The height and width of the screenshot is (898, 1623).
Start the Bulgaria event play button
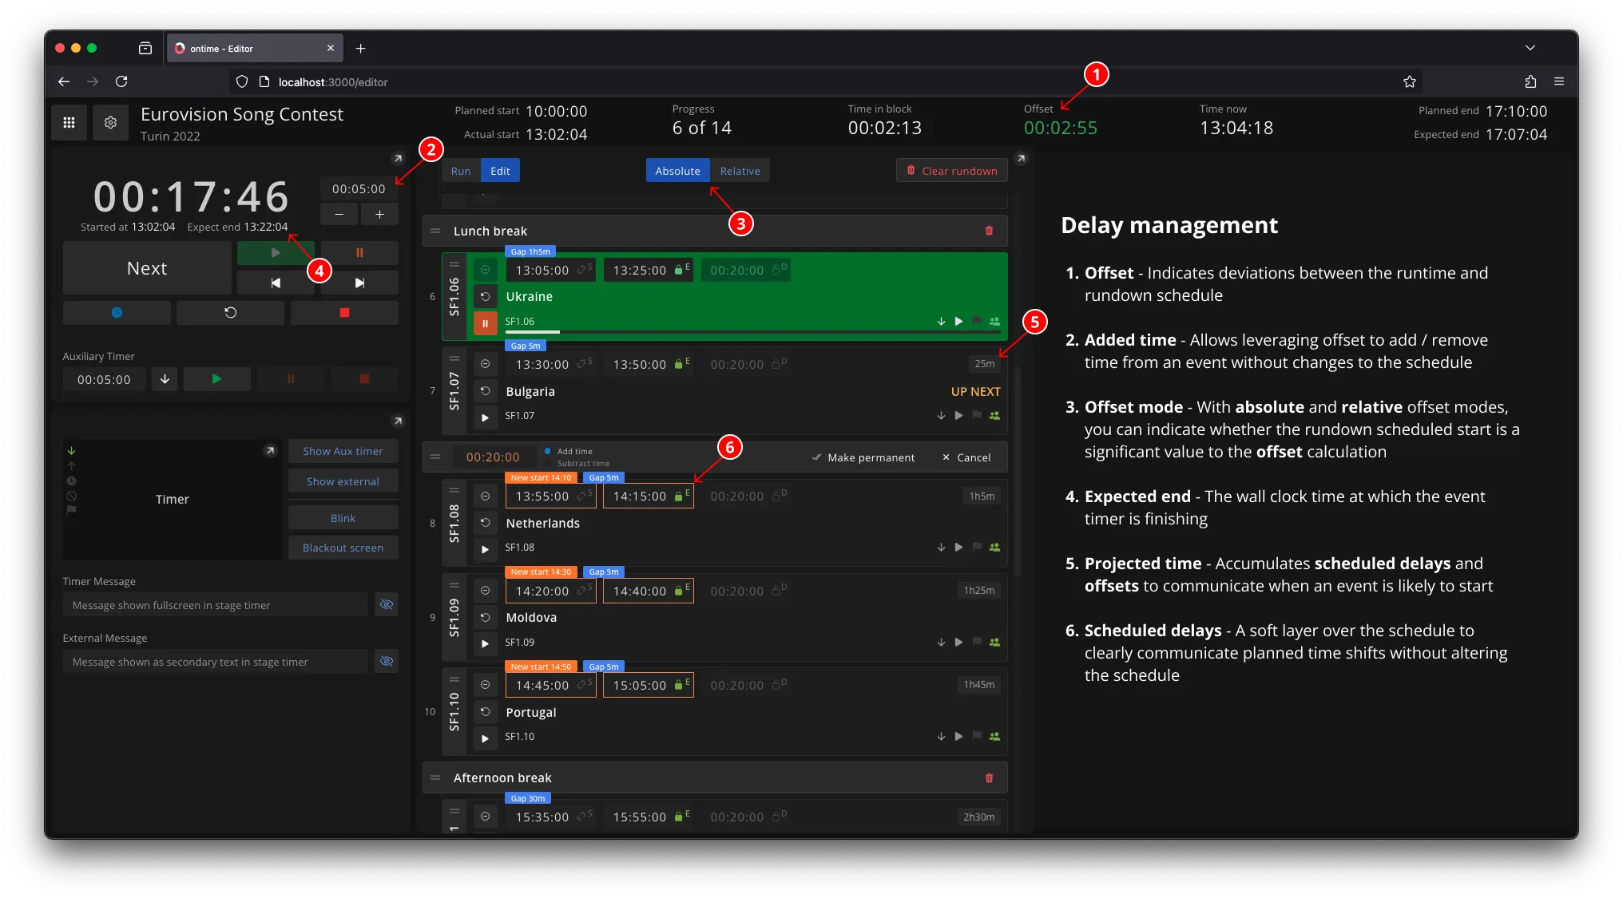pos(485,417)
